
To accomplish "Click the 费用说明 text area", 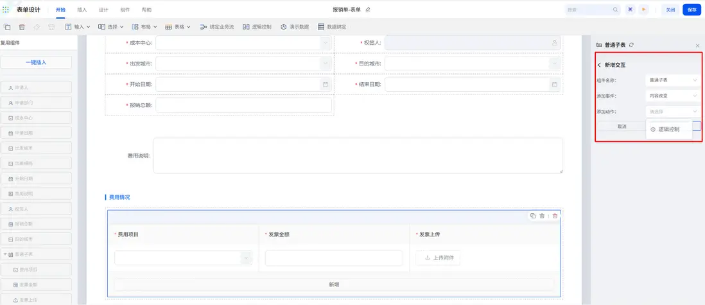I will pos(358,155).
